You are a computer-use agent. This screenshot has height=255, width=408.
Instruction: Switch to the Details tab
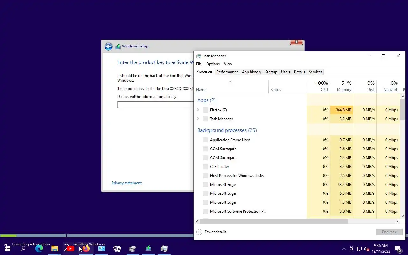click(x=299, y=72)
